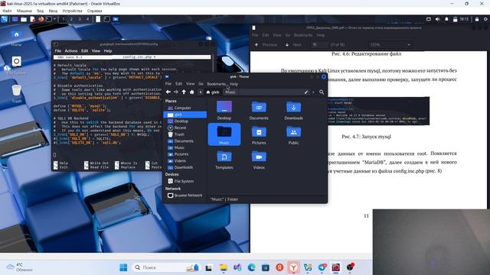
Task: Select Recent in Thunar sidebar
Action: pos(185,128)
